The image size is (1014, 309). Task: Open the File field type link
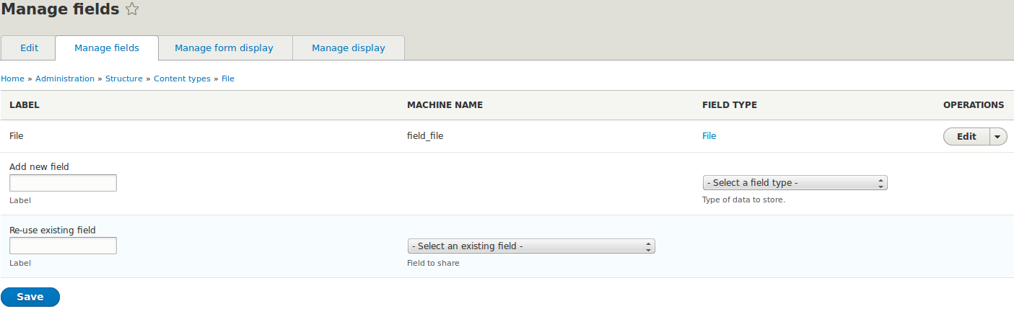click(x=709, y=135)
